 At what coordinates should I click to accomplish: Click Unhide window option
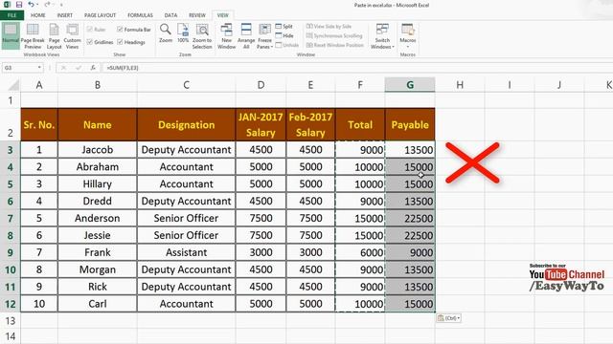(x=287, y=45)
